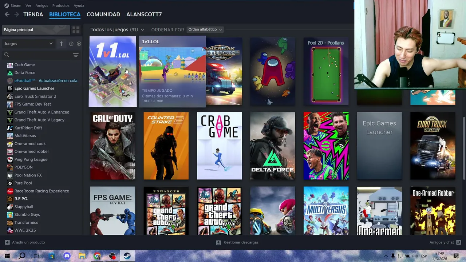Image resolution: width=466 pixels, height=262 pixels.
Task: Toggle ready-to-play filter icon
Action: (x=79, y=44)
